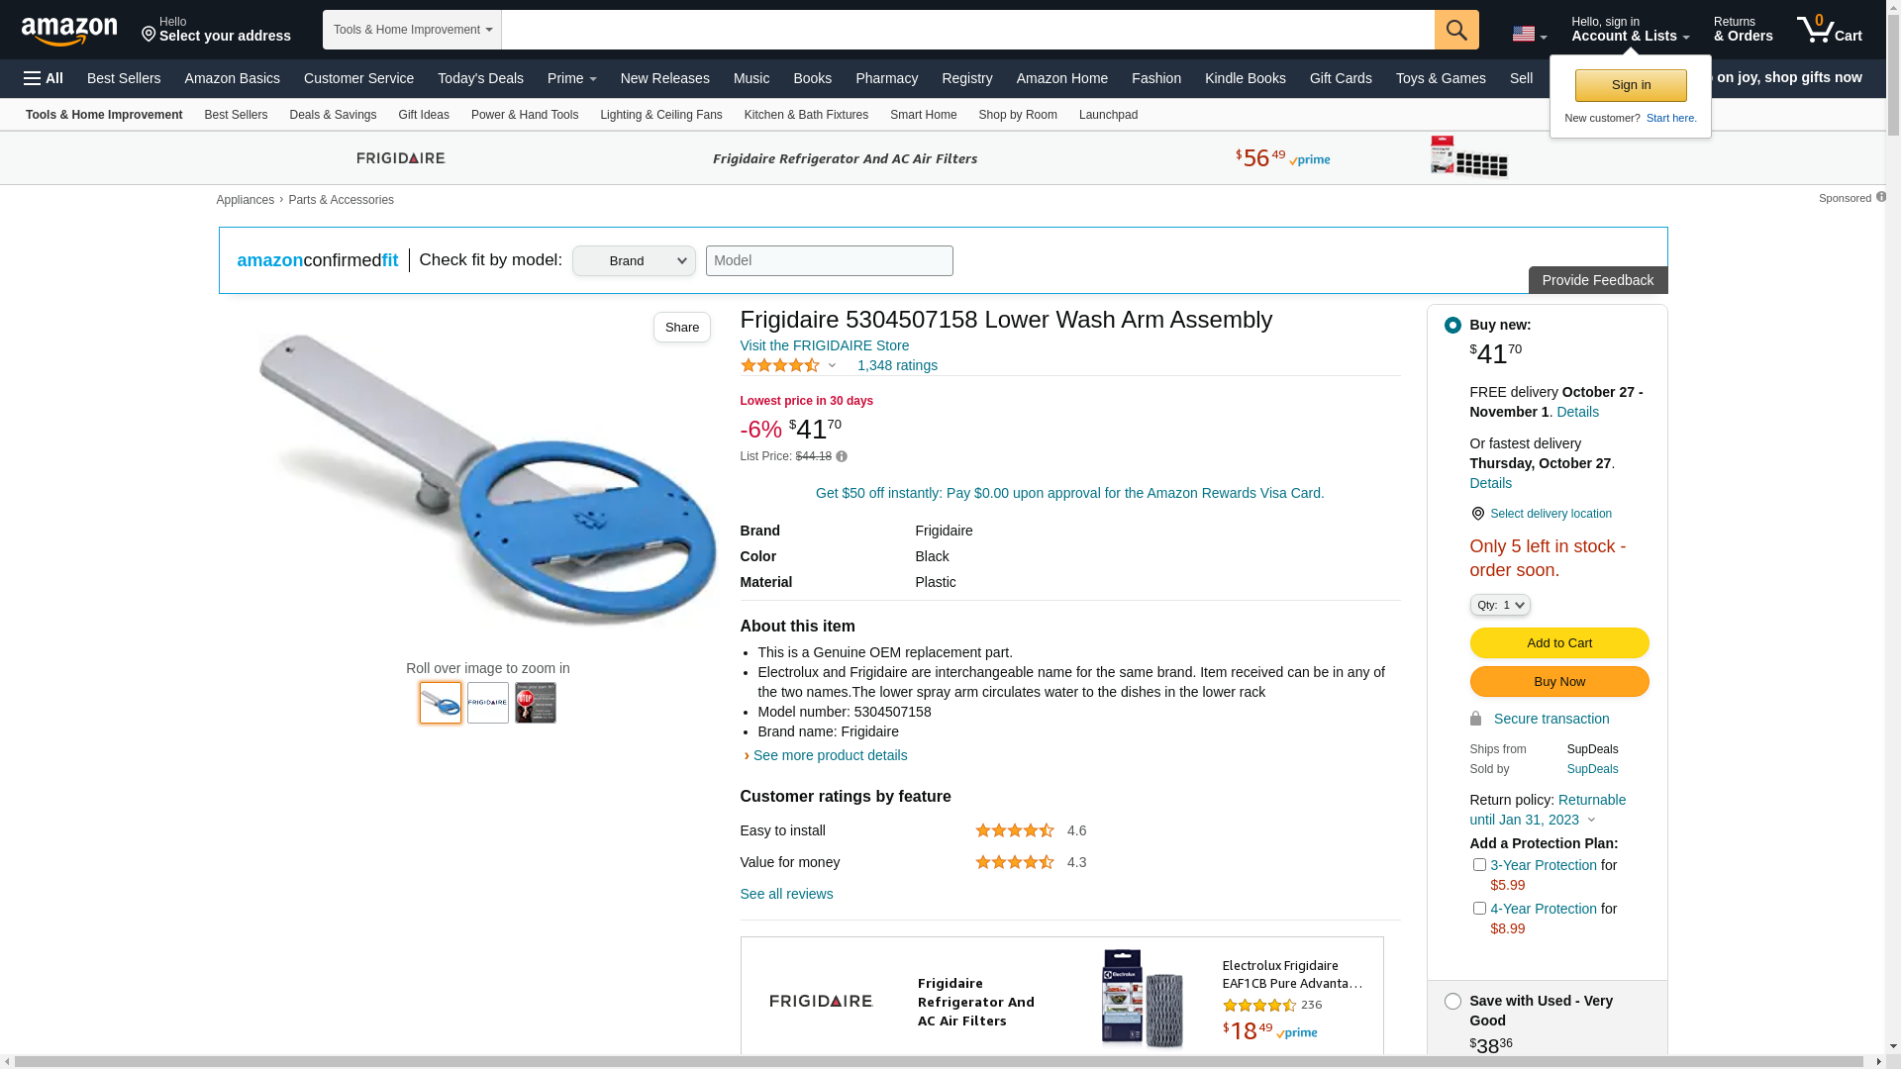Click the delivery location pin icon
1901x1069 pixels.
1477,514
